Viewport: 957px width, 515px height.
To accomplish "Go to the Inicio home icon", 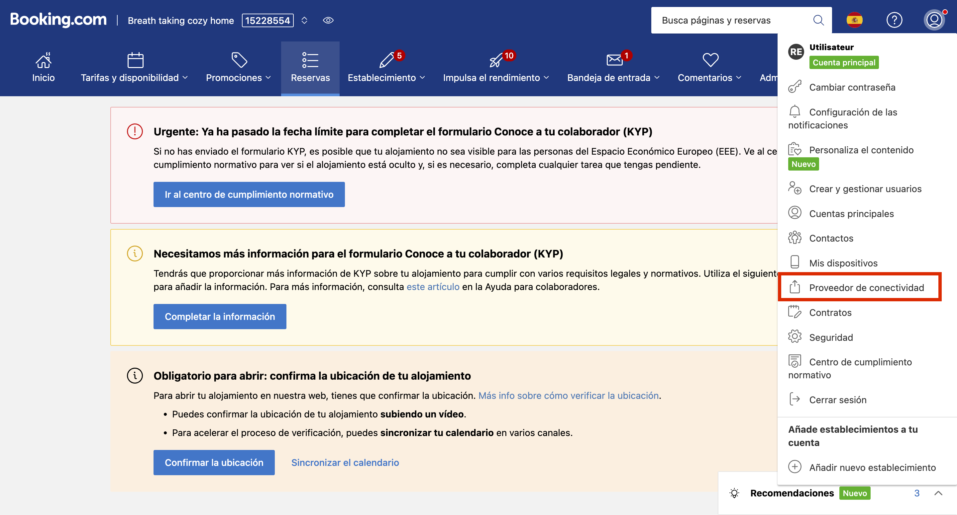I will 44,60.
